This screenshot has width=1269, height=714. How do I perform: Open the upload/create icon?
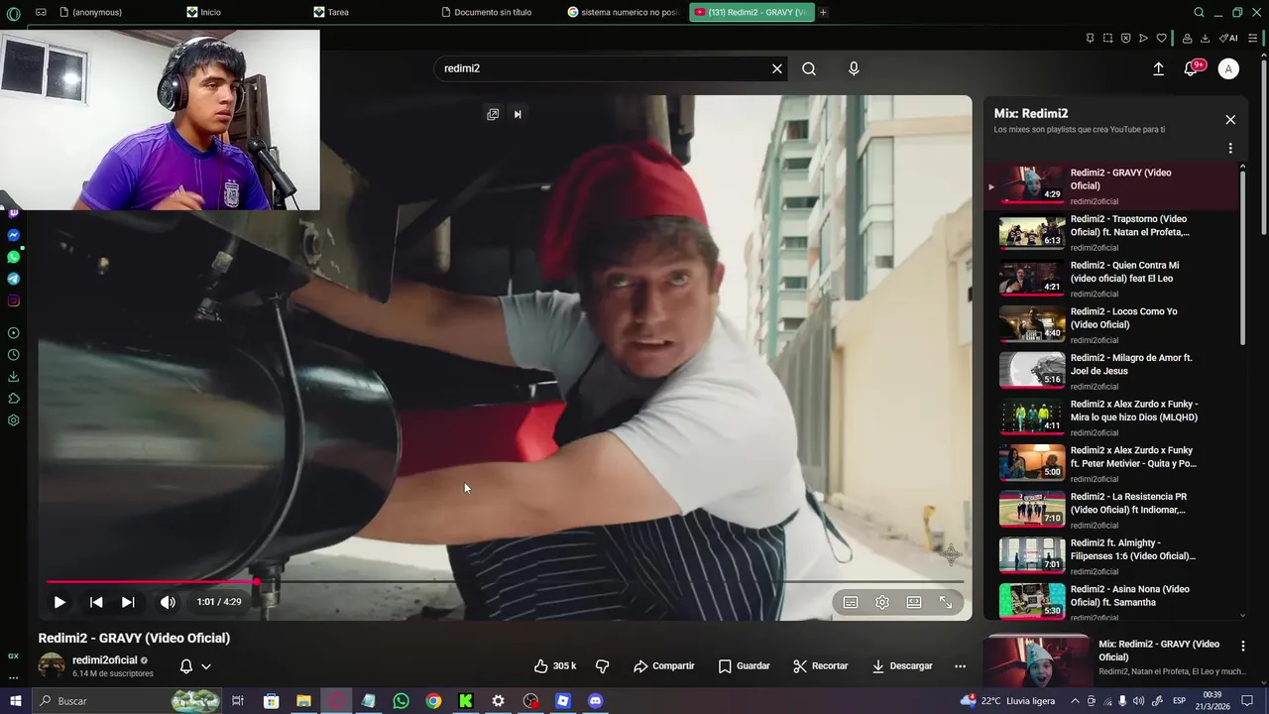pos(1158,68)
